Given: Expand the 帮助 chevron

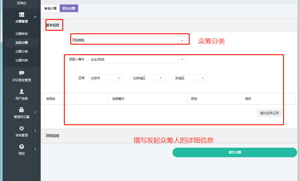Looking at the screenshot, I should point(35,149).
